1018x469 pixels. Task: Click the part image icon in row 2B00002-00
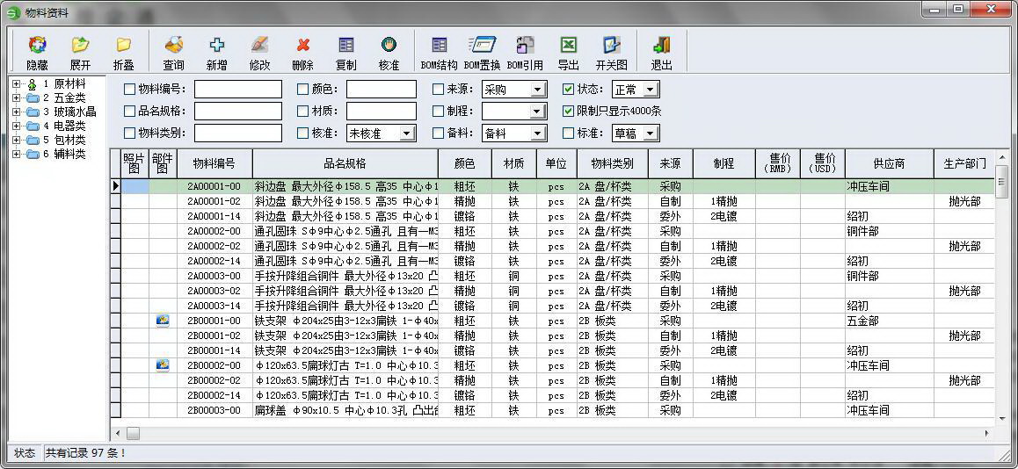pos(163,365)
